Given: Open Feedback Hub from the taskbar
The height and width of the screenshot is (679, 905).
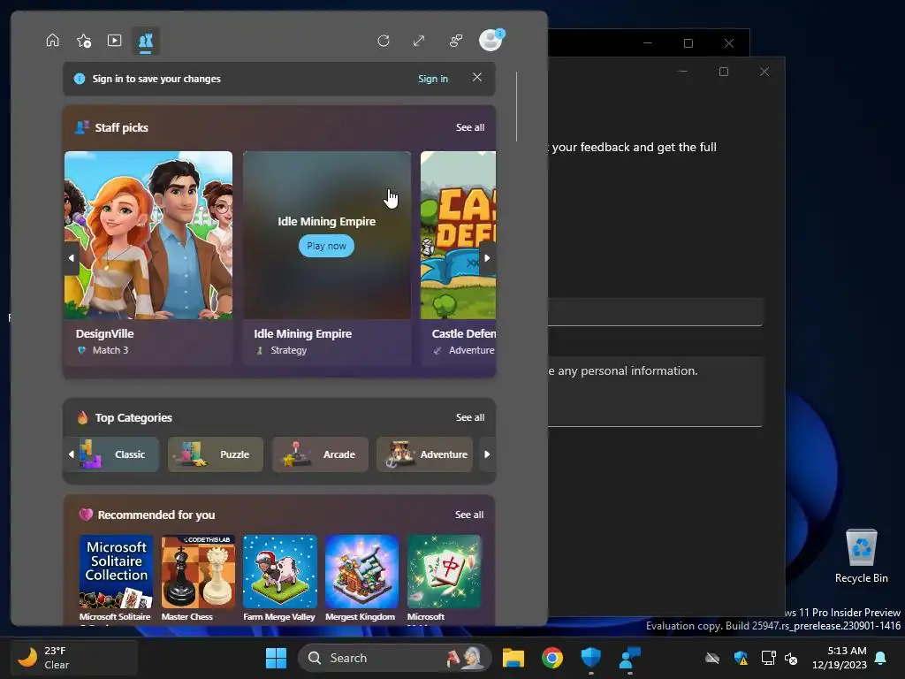Looking at the screenshot, I should tap(629, 658).
